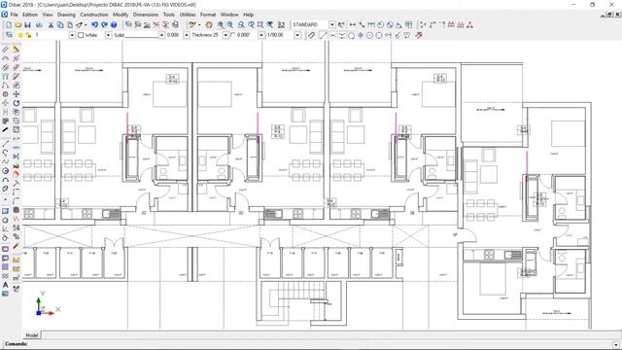Open the layer number dropdown showing 1
This screenshot has width=622, height=350.
tap(72, 35)
